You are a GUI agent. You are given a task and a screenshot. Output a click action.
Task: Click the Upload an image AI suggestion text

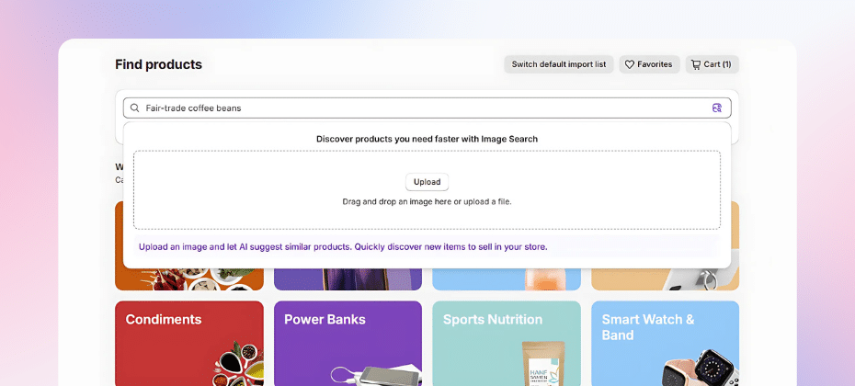pos(343,247)
